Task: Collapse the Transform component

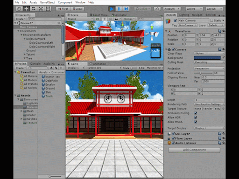Action: pyautogui.click(x=166, y=31)
